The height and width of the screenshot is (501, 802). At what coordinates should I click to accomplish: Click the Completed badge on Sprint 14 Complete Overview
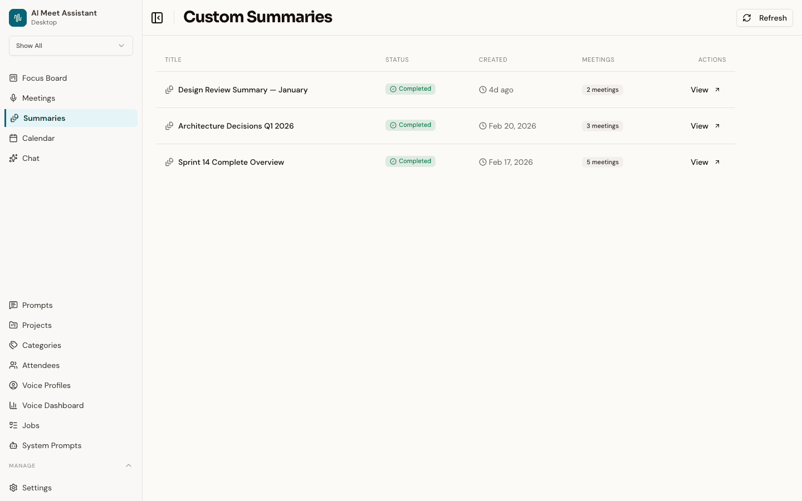(410, 161)
